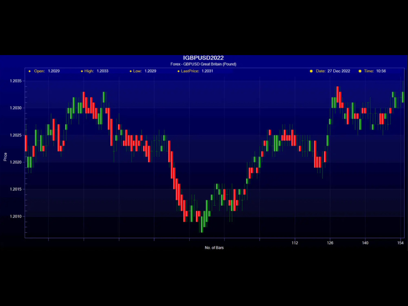Click the yellow diamond beside High
Screen dimensions: 408x306
pyautogui.click(x=82, y=71)
